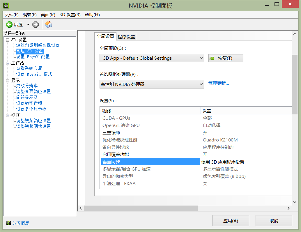Select 旋转显示器 task
Viewport: 301px width, 232px height.
click(x=27, y=97)
